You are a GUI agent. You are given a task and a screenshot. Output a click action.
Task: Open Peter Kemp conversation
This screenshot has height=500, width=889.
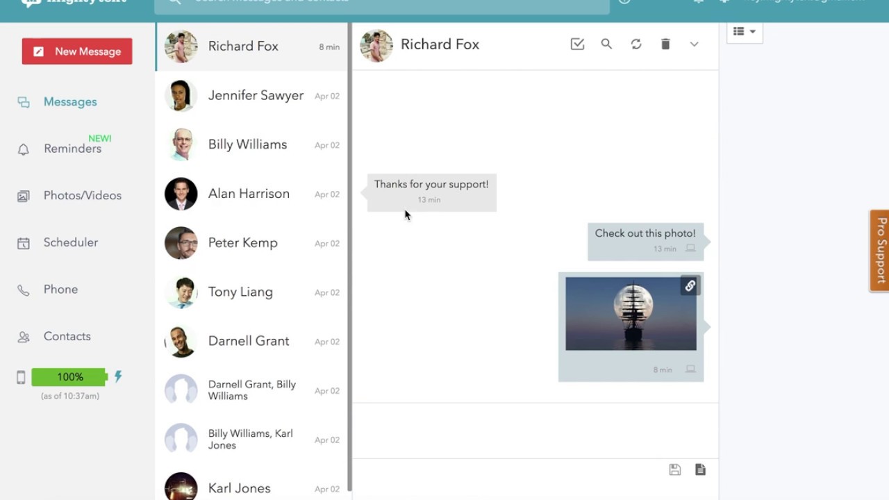(252, 243)
